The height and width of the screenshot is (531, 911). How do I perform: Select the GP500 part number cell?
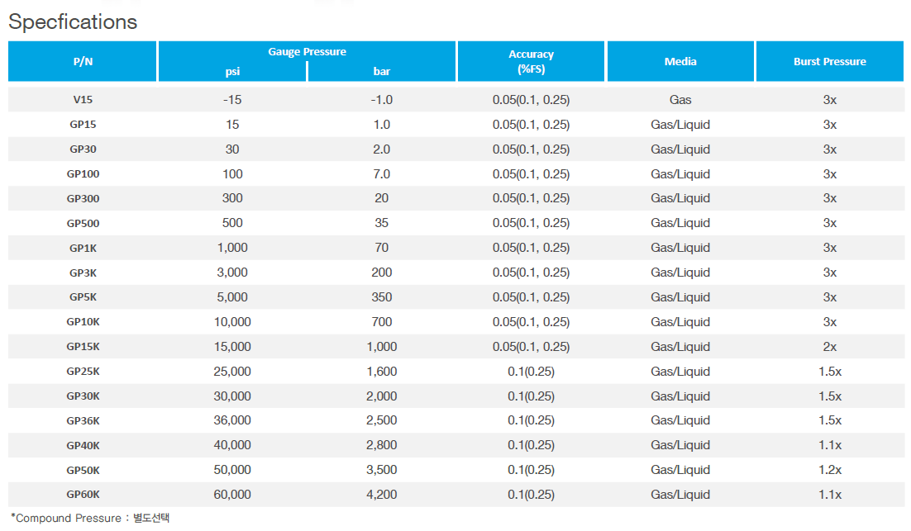pyautogui.click(x=83, y=224)
